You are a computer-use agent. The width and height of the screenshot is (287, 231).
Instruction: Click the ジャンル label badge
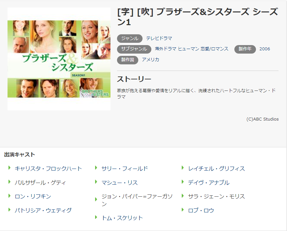point(129,39)
